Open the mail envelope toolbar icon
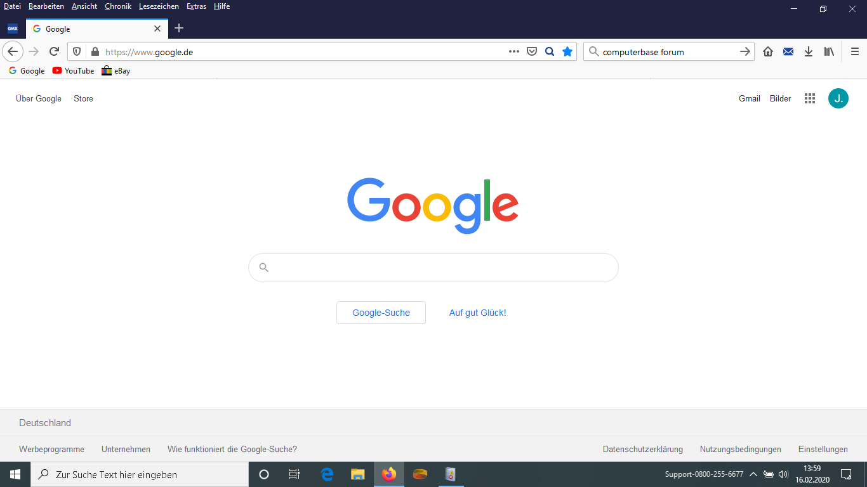Viewport: 867px width, 487px height. 788,51
